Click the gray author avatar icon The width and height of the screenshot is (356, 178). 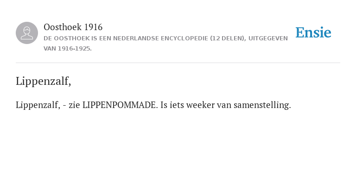[27, 33]
